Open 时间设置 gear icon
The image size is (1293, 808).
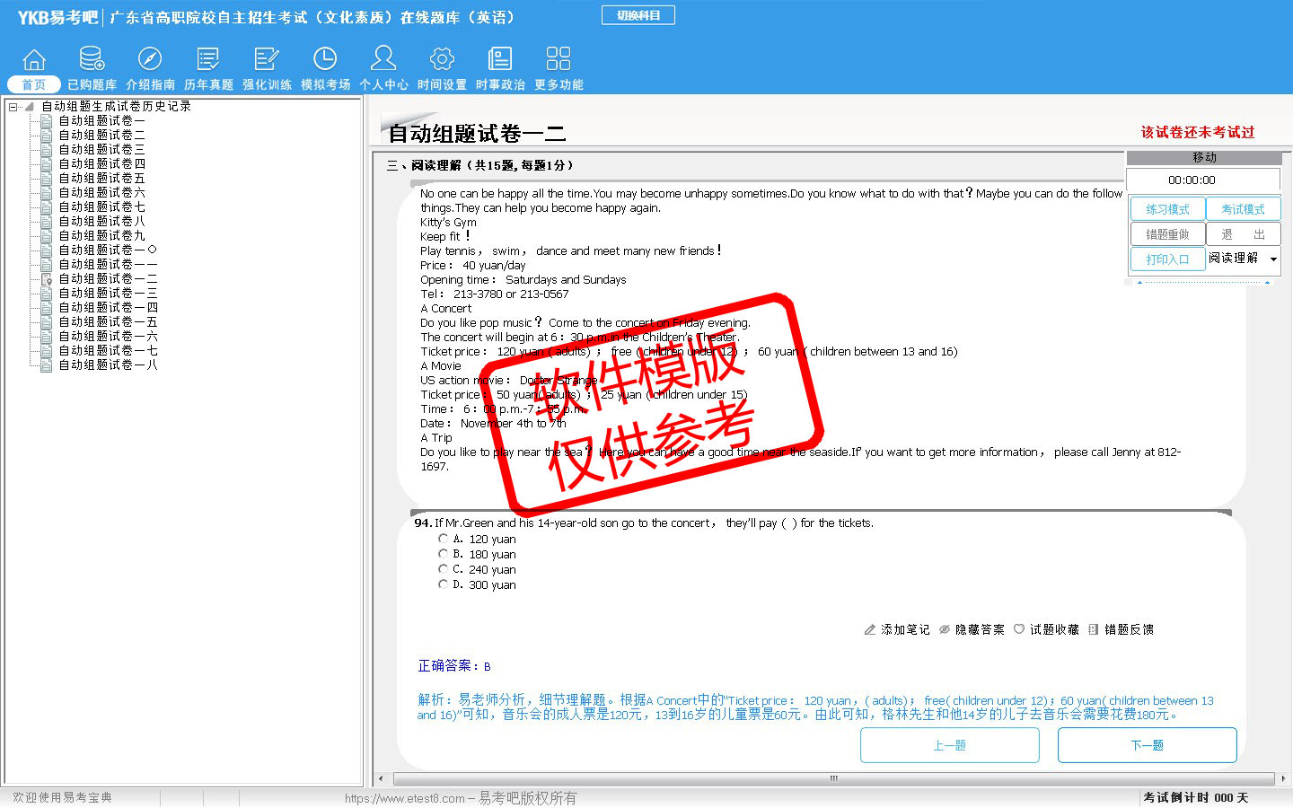pos(442,60)
